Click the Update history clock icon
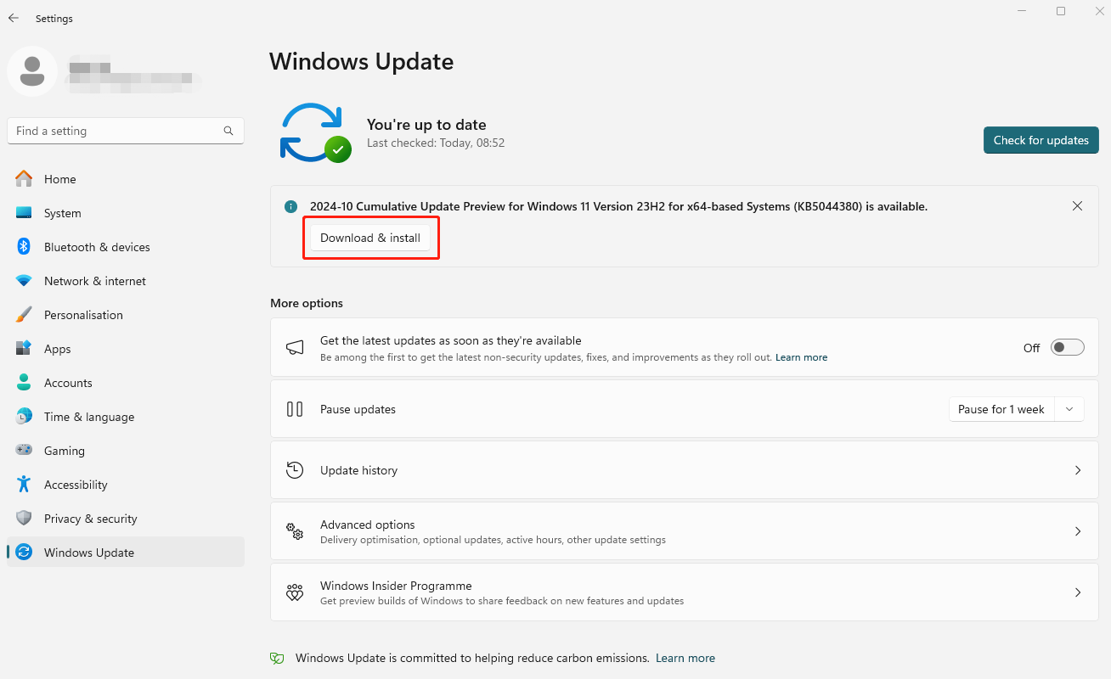The width and height of the screenshot is (1111, 679). 295,470
